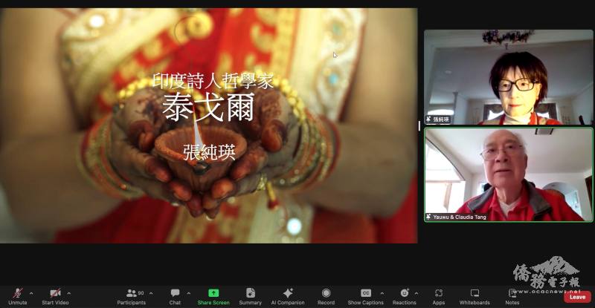Expand audio options arrow beside Unmute
Viewport: 595px width, 308px height.
point(30,292)
